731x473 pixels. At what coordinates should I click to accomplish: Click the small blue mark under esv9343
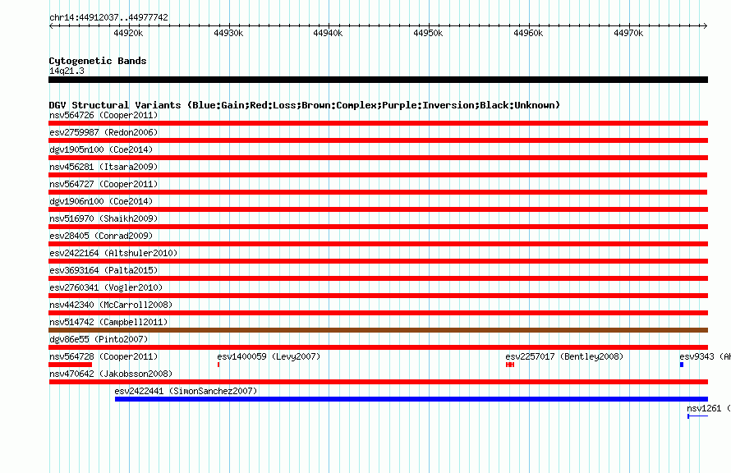[682, 365]
